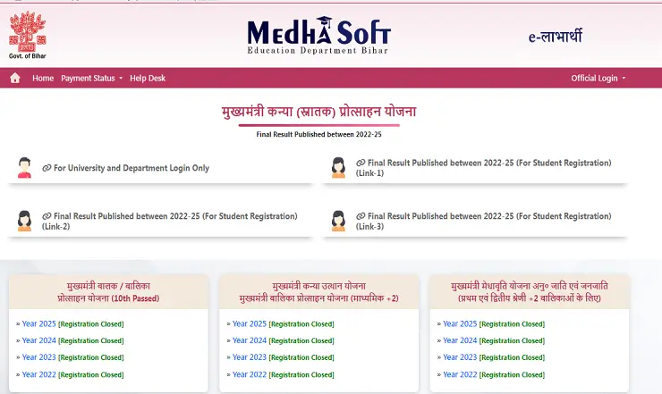Click the Govt. of Bihar emblem logo
This screenshot has width=662, height=394.
coord(26,32)
